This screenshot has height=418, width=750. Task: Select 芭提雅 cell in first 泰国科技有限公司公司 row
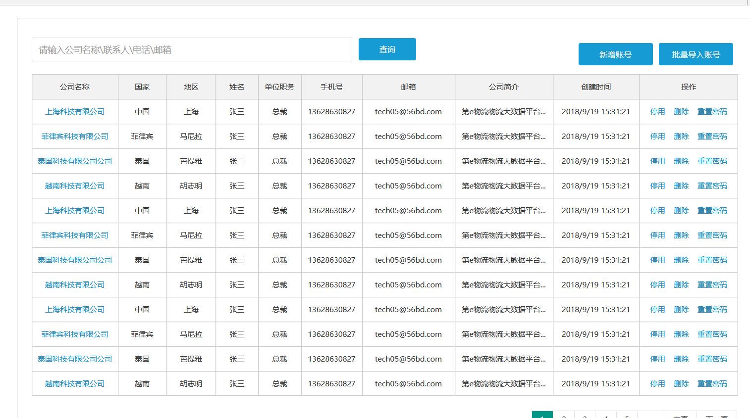(191, 161)
